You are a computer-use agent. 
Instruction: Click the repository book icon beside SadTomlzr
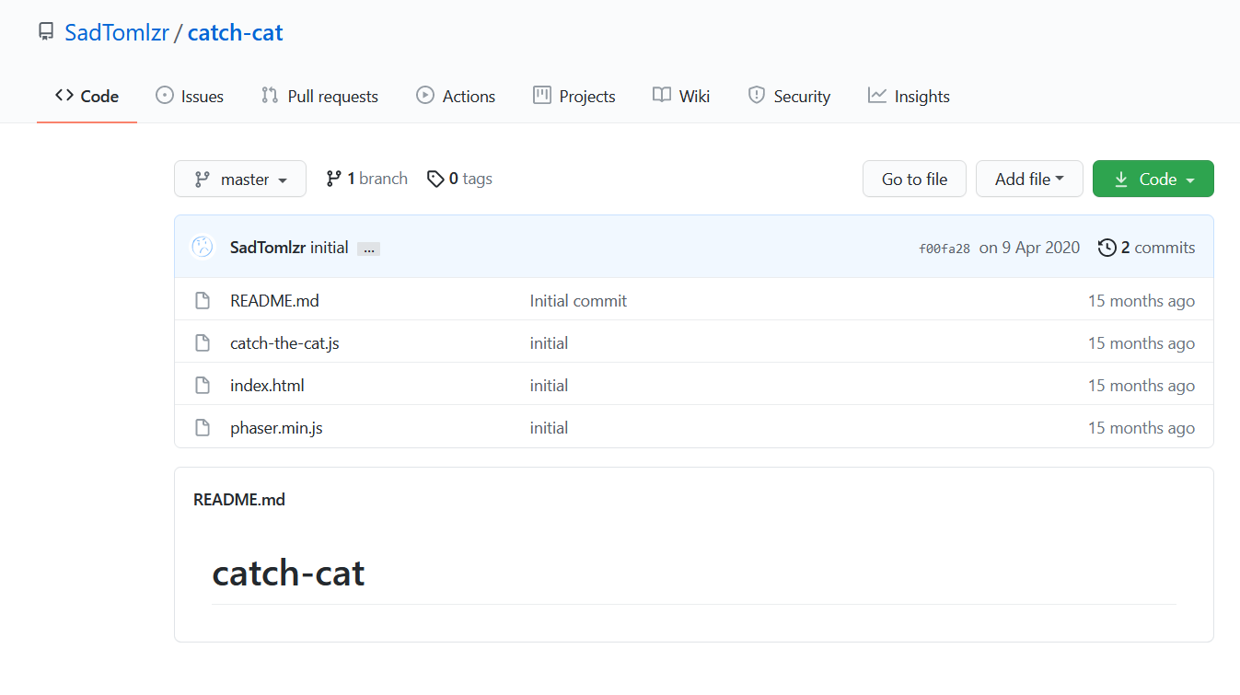pyautogui.click(x=46, y=33)
